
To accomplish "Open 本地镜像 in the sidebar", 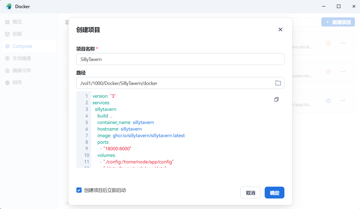I will click(29, 58).
